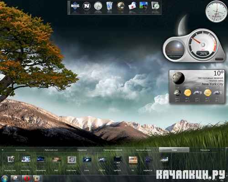228x182 pixels.
Task: Click the CPU gauge showing 26%
Action: pyautogui.click(x=203, y=45)
